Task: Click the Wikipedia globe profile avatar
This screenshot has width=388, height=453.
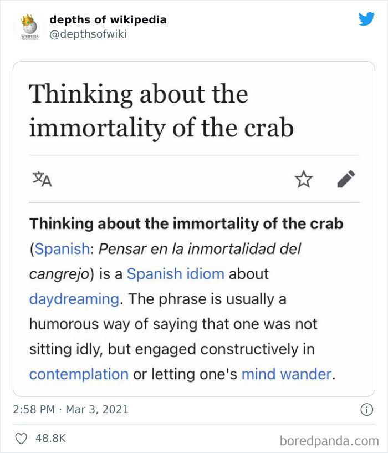Action: point(27,25)
